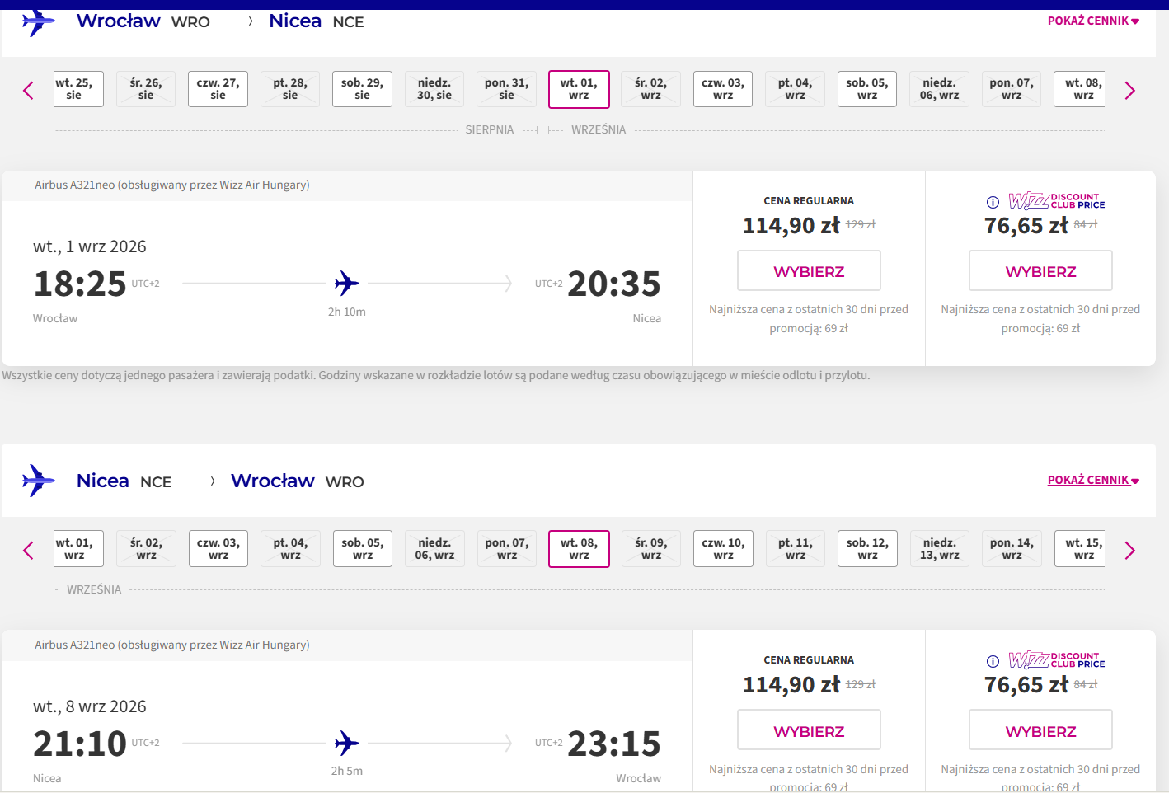Click info icon beside outbound Wizz Discount Club price
Viewport: 1169px width, 793px height.
point(993,202)
